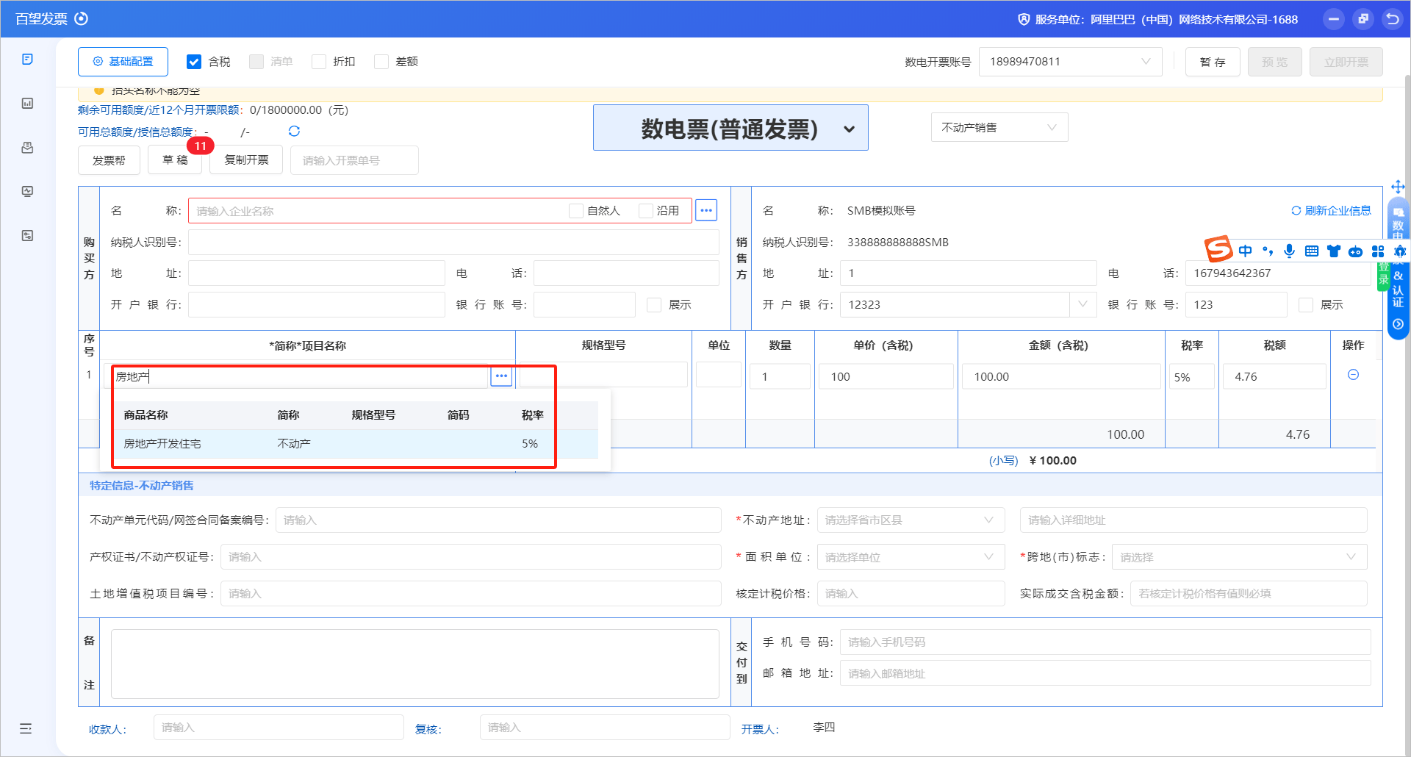1411x757 pixels.
Task: Click the right arrow circle on blue side panel
Action: pyautogui.click(x=1398, y=324)
